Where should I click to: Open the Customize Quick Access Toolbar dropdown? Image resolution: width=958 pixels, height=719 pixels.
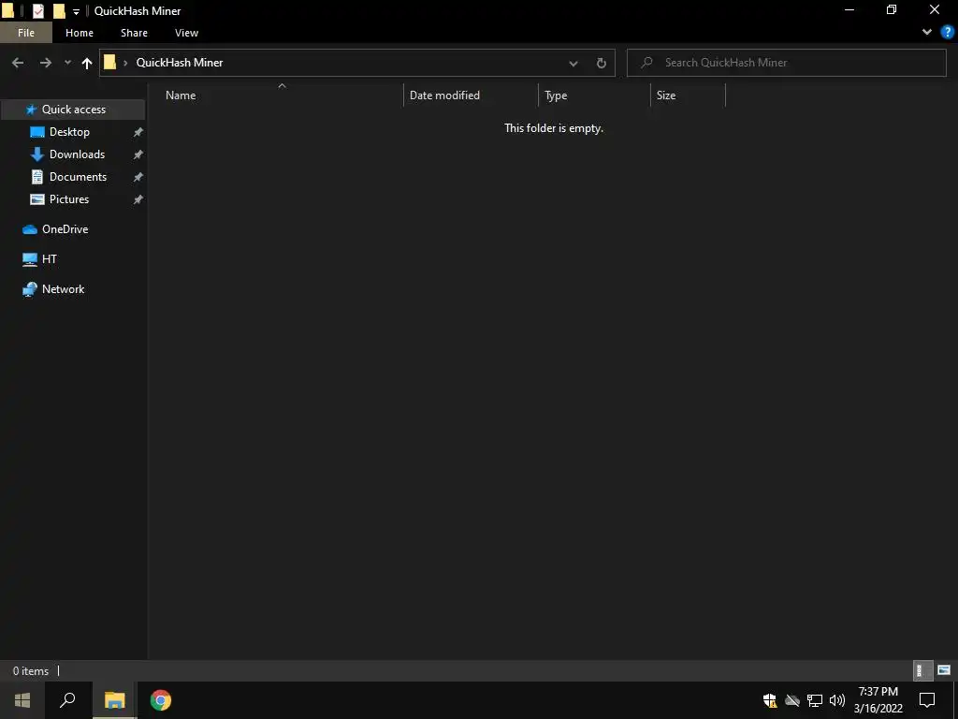tap(77, 11)
